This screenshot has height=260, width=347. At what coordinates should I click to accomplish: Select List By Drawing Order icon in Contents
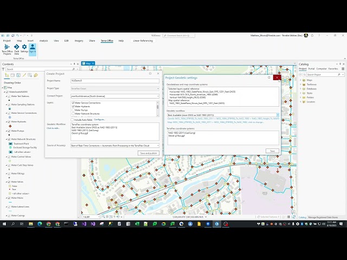[7, 75]
